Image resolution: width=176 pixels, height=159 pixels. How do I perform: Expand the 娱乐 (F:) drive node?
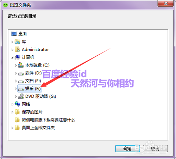click(x=16, y=89)
